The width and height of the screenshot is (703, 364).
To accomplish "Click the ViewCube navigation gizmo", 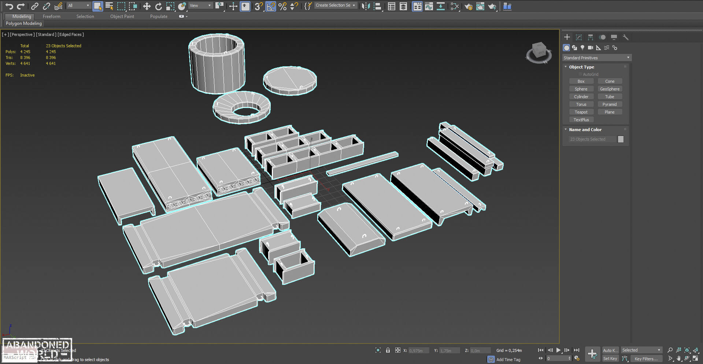I will 539,53.
